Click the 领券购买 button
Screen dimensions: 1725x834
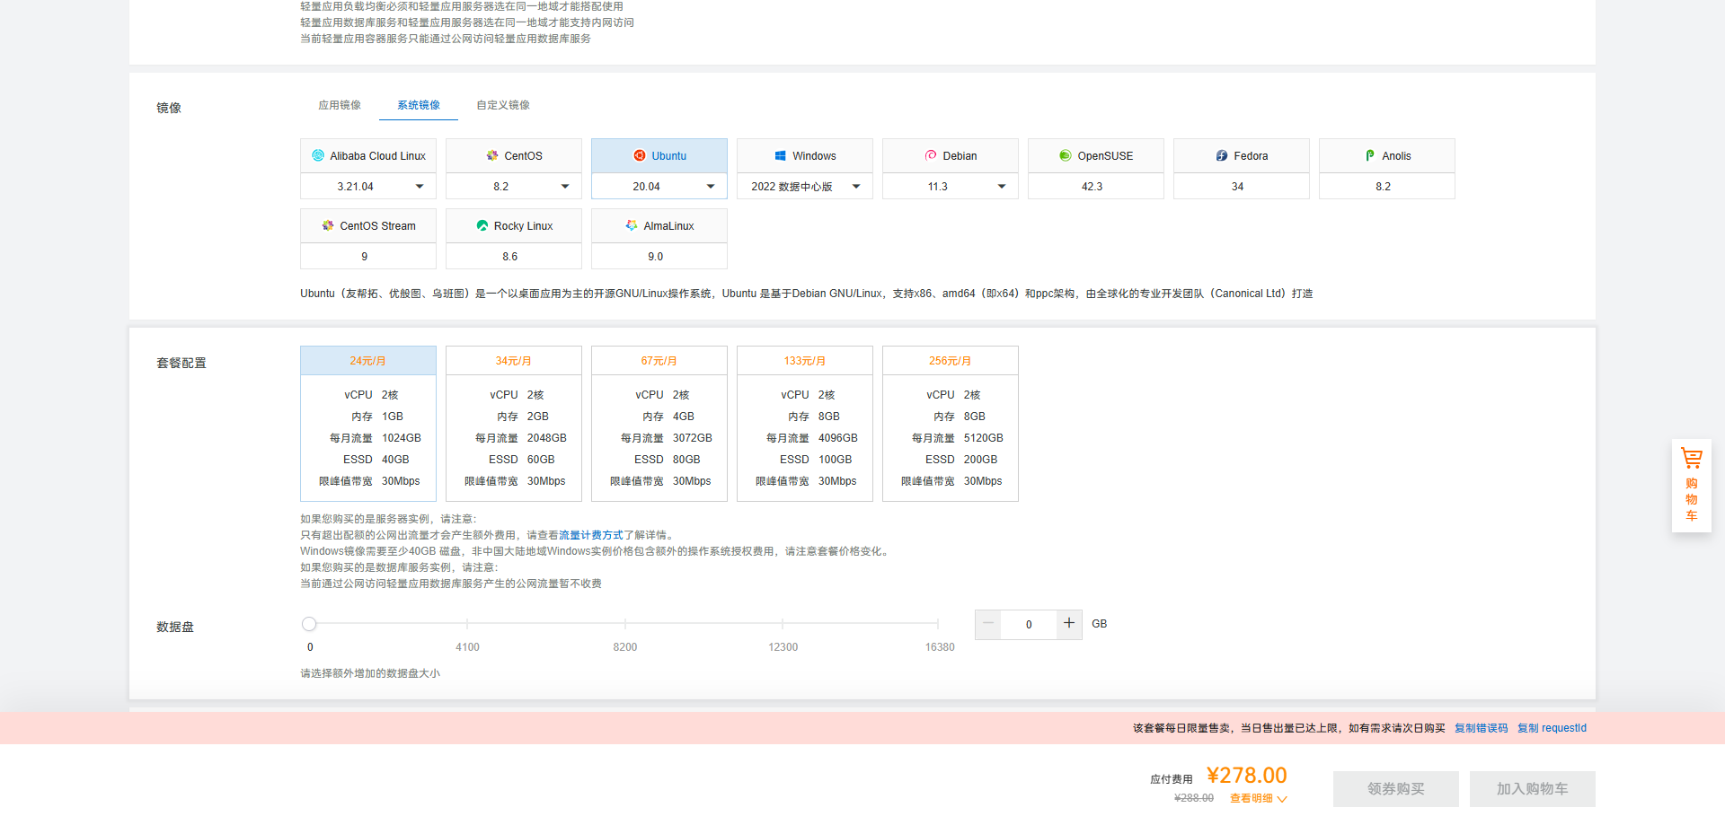click(1396, 789)
